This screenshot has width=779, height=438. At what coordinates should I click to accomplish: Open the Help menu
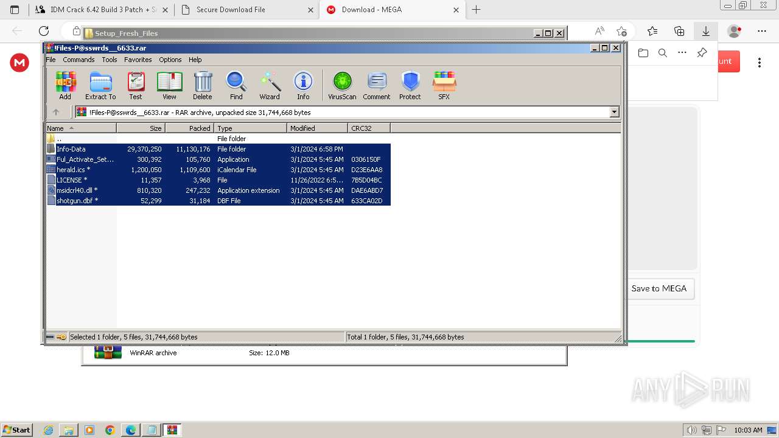[195, 60]
